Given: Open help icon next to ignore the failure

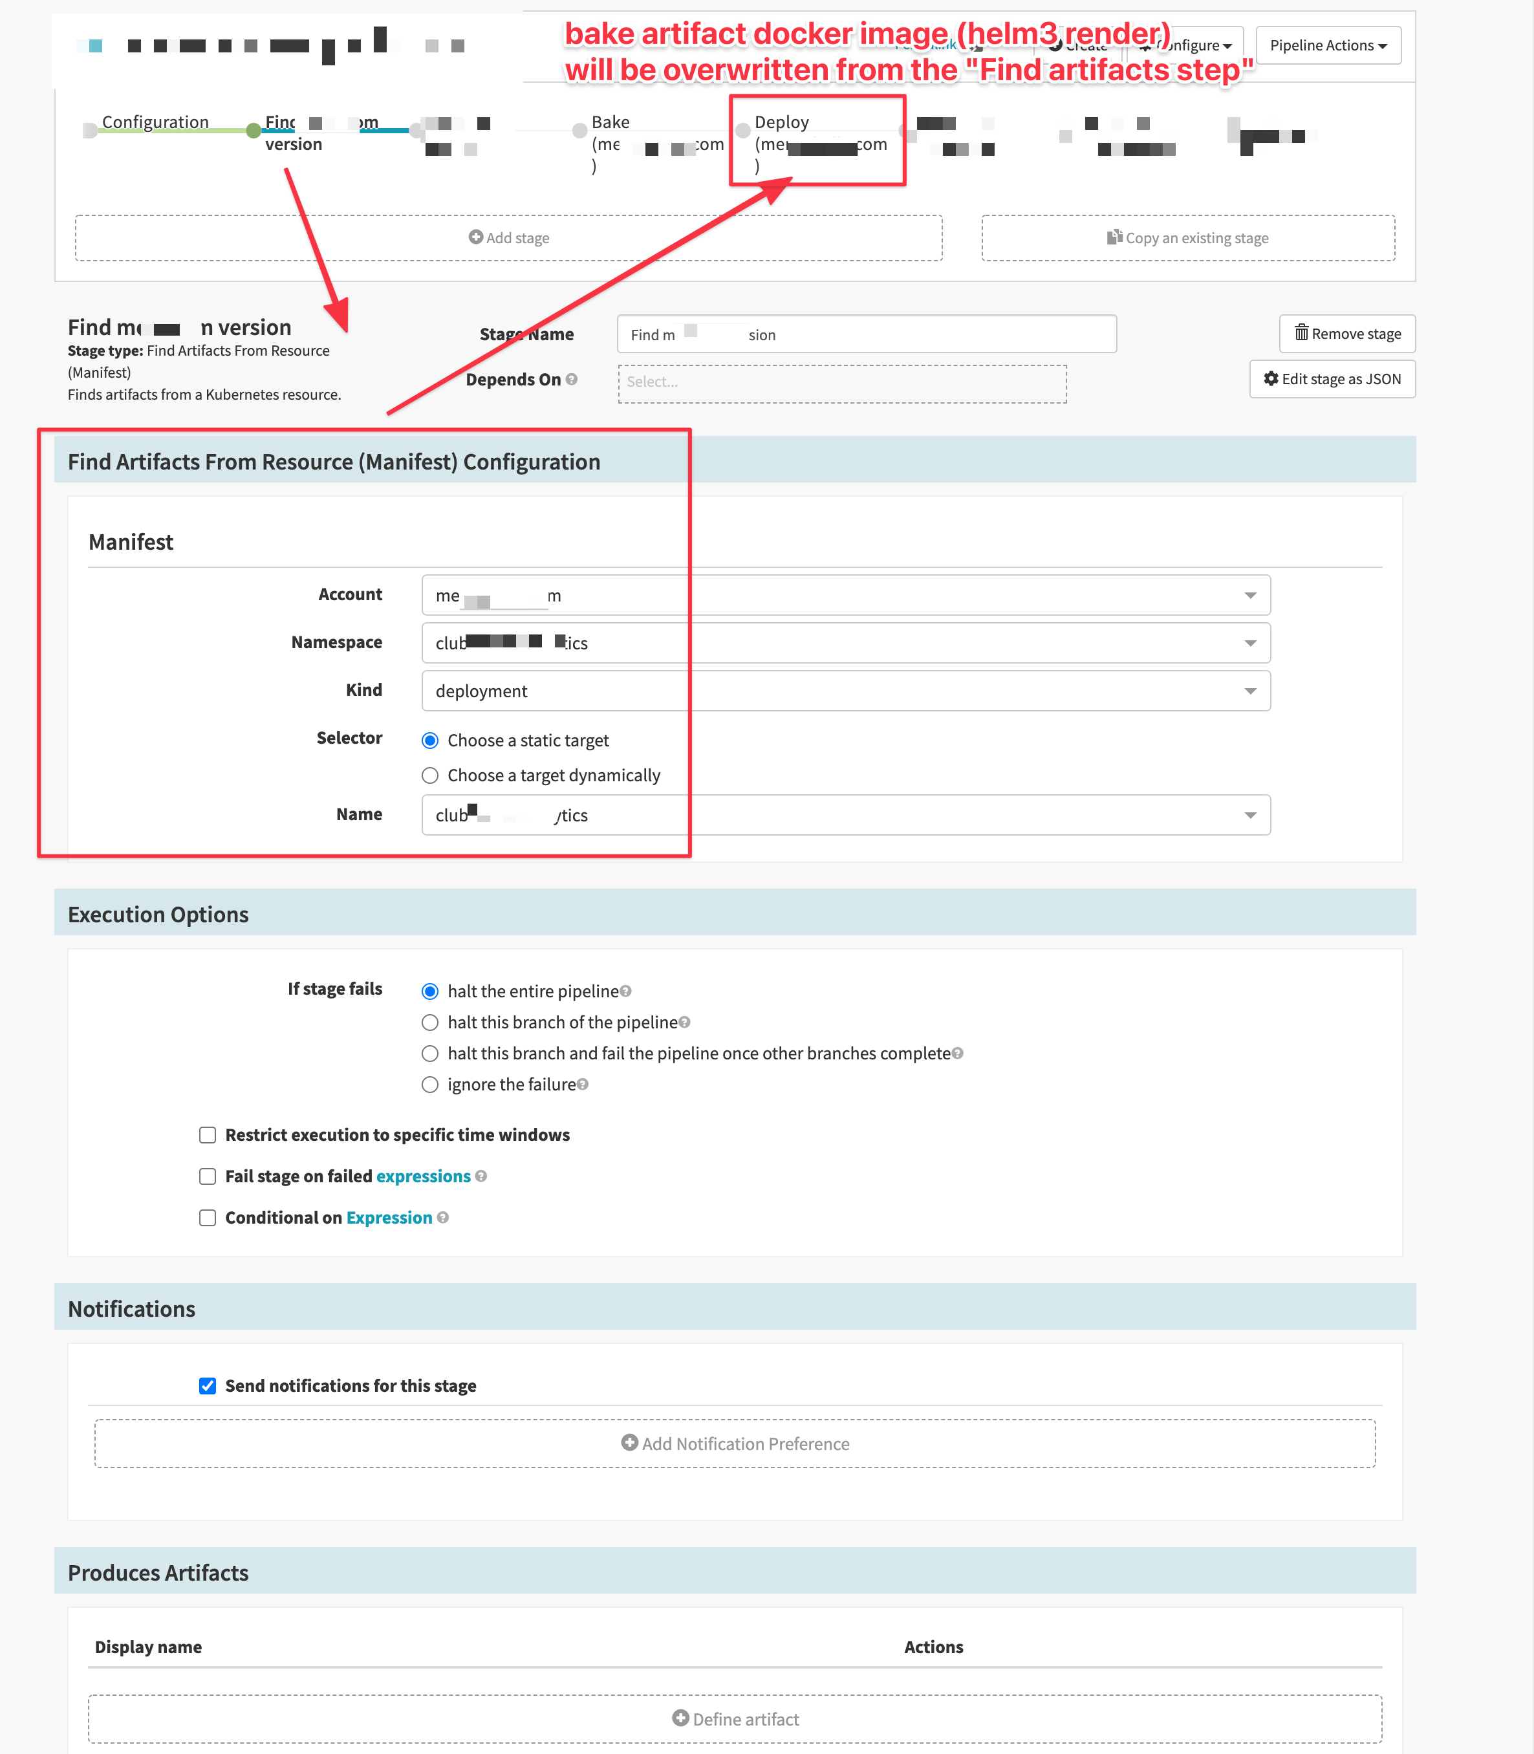Looking at the screenshot, I should tap(582, 1084).
